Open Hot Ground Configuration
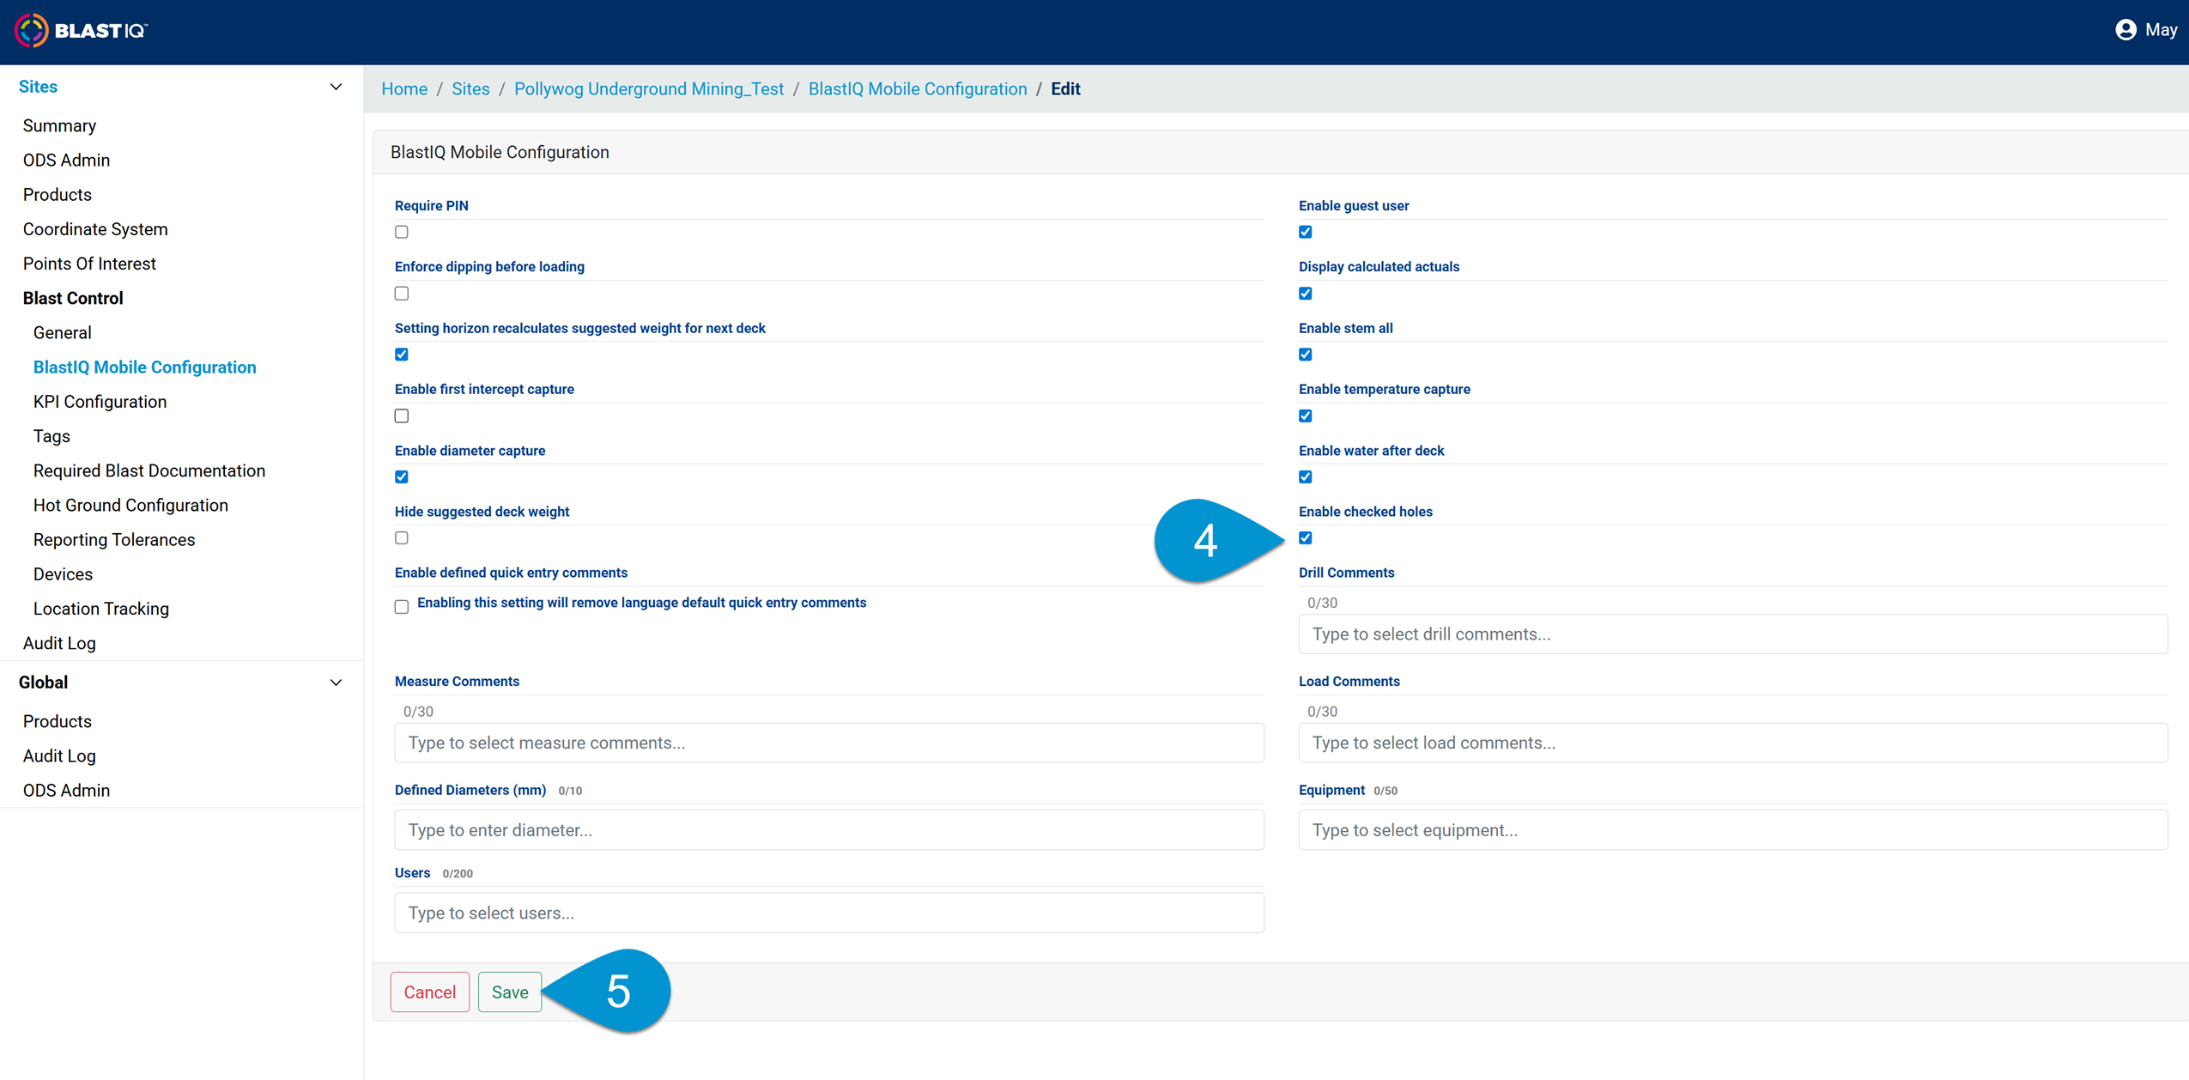Viewport: 2189px width, 1080px height. pyautogui.click(x=130, y=505)
